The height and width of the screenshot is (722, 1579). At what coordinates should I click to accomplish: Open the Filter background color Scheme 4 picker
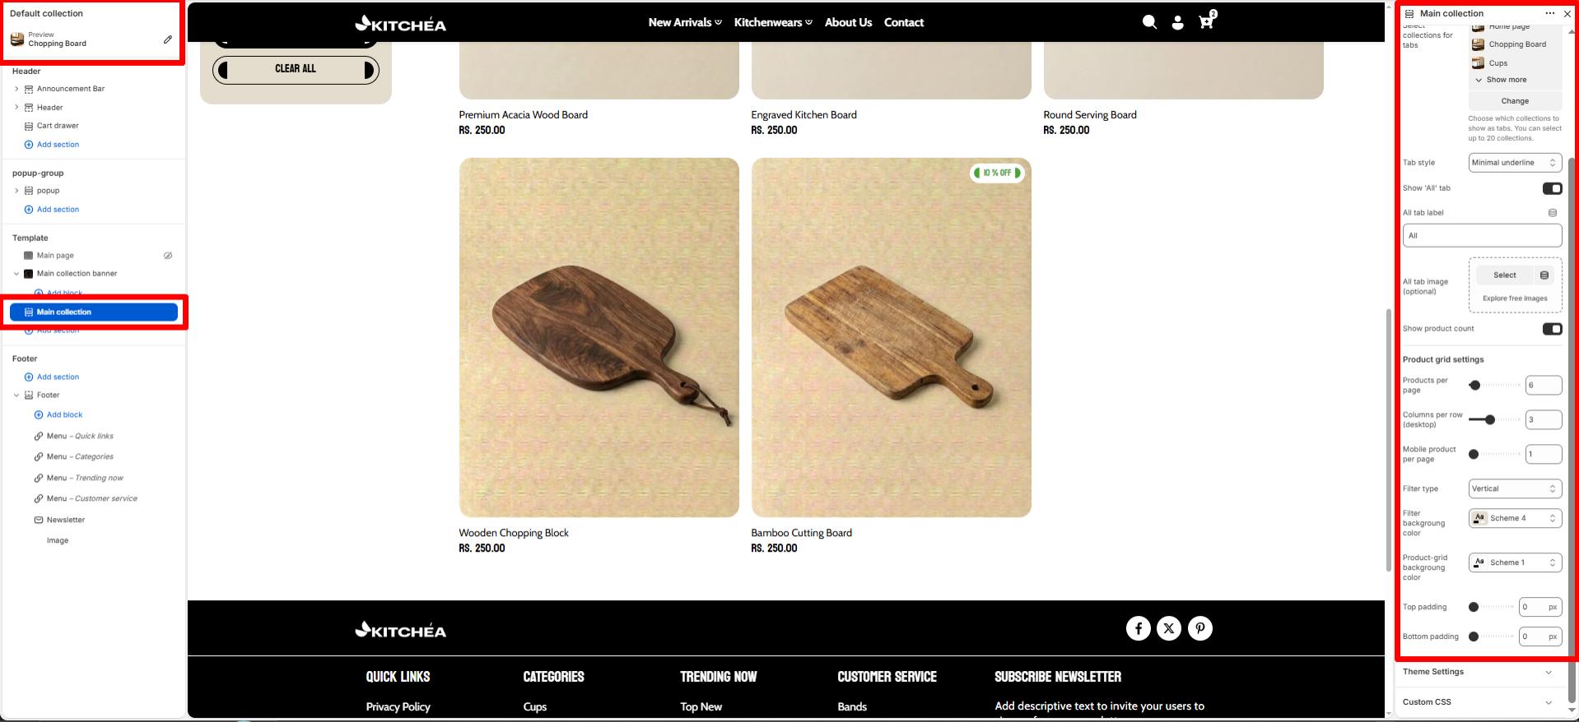[1514, 517]
